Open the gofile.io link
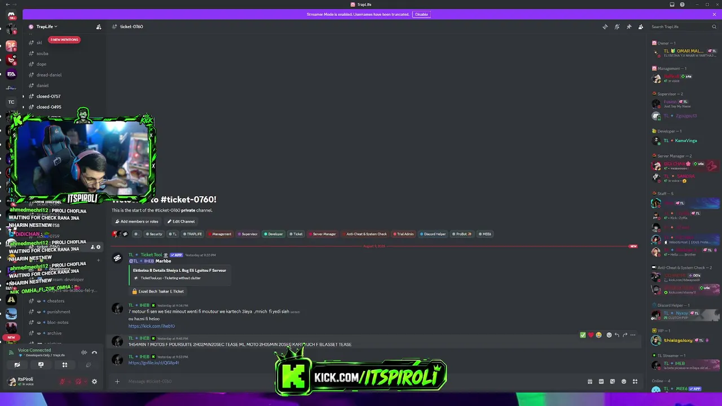722x406 pixels. tap(153, 363)
